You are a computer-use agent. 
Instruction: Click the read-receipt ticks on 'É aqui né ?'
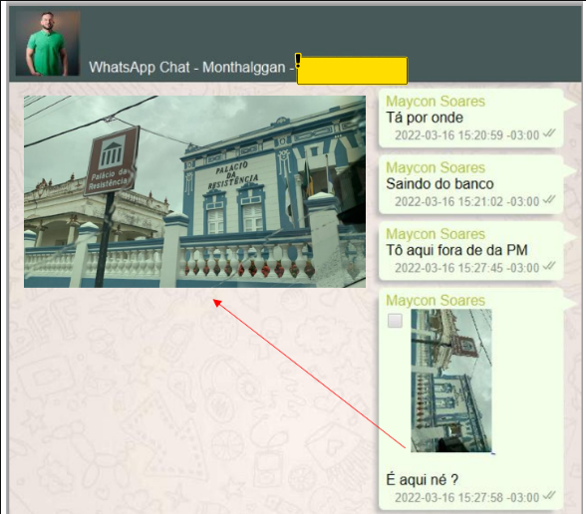point(549,496)
